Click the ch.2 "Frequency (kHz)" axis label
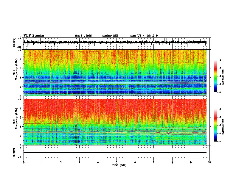236x182 pixels. [16, 118]
